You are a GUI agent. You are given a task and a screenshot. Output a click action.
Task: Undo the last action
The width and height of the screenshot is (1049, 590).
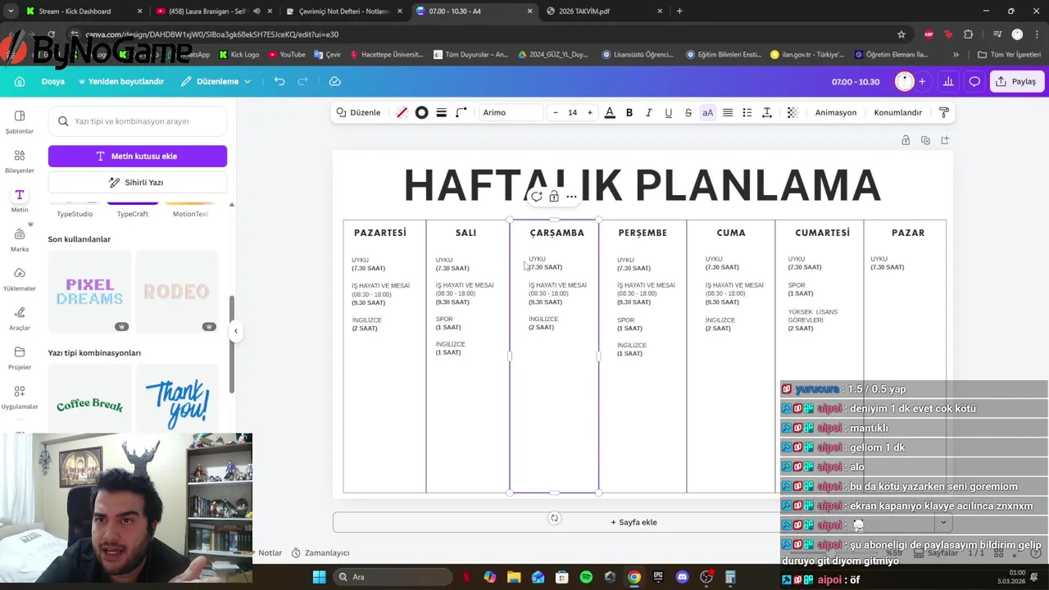click(279, 81)
